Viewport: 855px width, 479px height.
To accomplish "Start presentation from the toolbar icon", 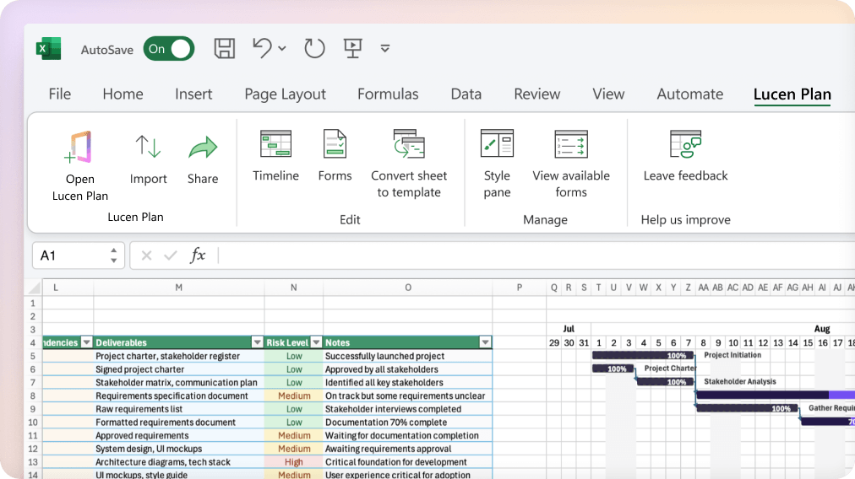I will pos(353,48).
